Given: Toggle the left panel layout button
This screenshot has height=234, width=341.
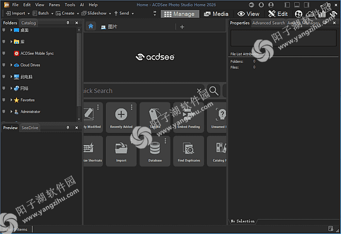Looking at the screenshot, I should pyautogui.click(x=287, y=5).
